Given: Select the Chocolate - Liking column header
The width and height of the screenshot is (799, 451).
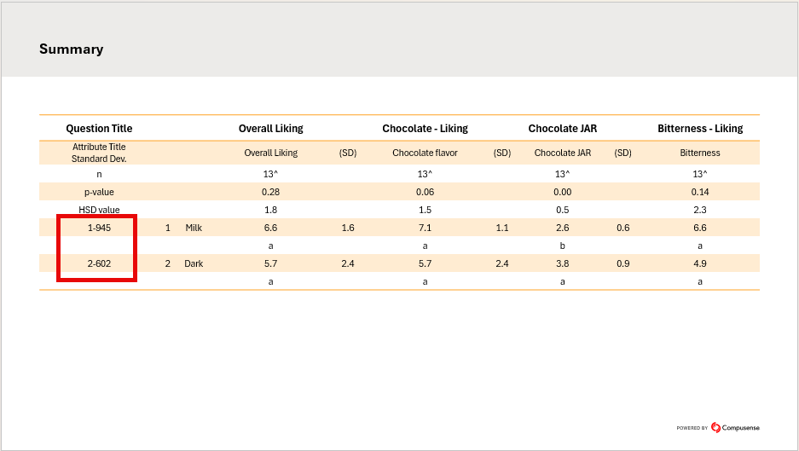Looking at the screenshot, I should click(x=425, y=129).
